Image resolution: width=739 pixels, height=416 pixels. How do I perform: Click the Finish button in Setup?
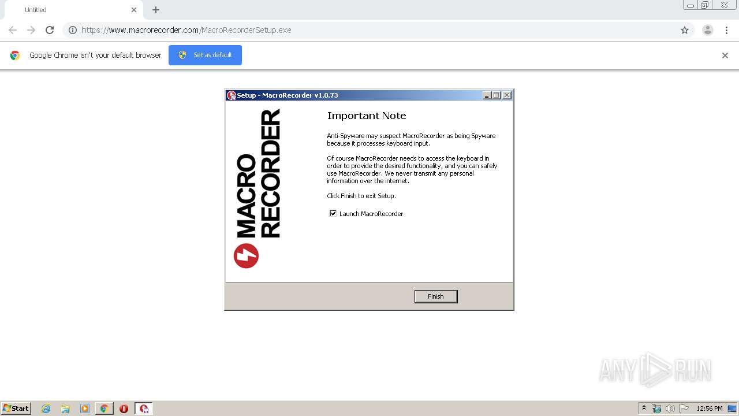(x=436, y=296)
